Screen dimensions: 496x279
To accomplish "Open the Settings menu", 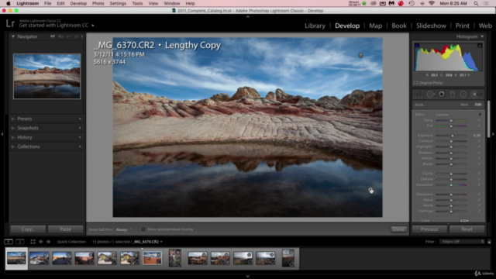I will (x=118, y=3).
